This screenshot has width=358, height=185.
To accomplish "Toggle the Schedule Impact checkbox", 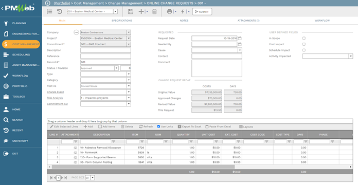I will pyautogui.click(x=304, y=50).
